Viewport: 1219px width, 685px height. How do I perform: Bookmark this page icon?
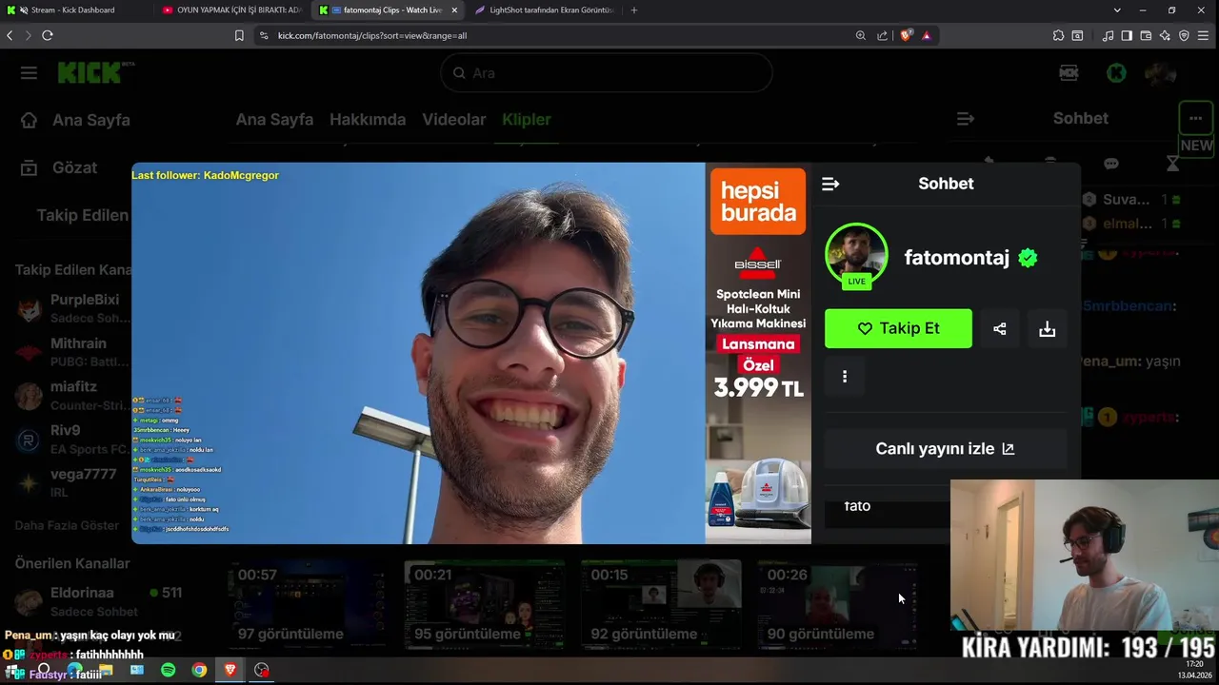pyautogui.click(x=239, y=35)
